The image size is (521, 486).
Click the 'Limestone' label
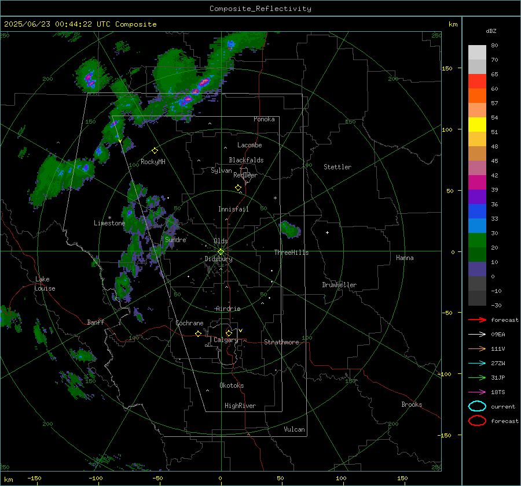click(x=109, y=223)
